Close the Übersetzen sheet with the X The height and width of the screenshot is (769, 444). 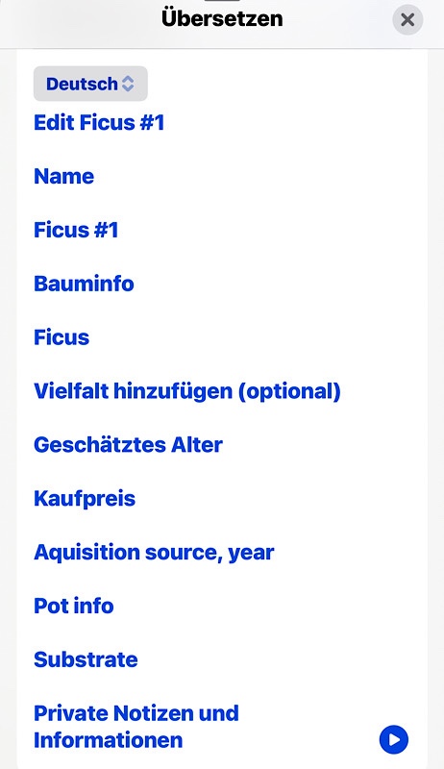[x=407, y=19]
